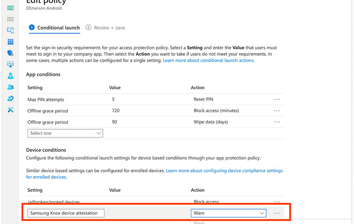
Task: Expand the Select one setting dropdown
Action: point(65,133)
